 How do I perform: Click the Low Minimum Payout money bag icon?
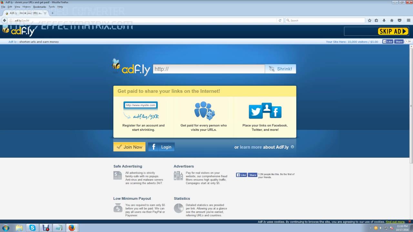pyautogui.click(x=118, y=208)
